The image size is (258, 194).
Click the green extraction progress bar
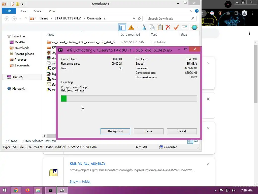point(129,99)
